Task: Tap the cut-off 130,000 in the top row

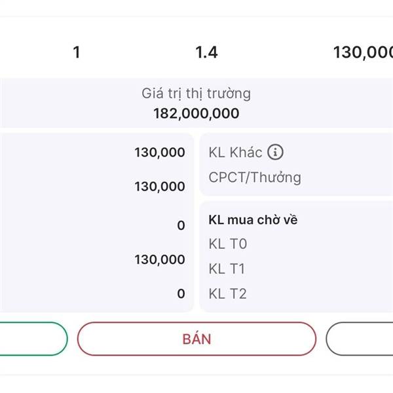Action: tap(363, 52)
